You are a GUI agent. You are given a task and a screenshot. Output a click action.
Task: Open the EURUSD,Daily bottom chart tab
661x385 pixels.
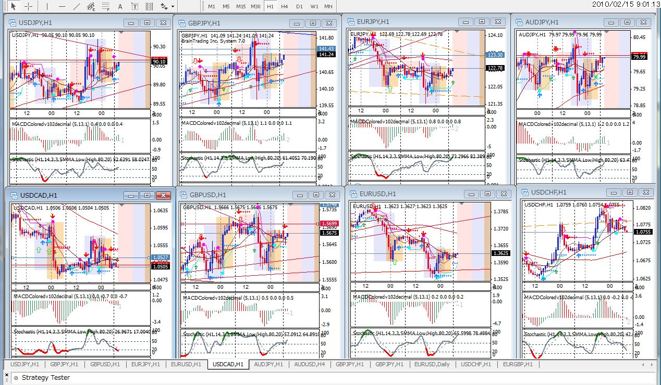tap(432, 364)
